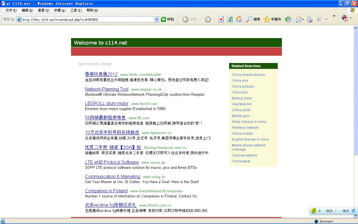The height and width of the screenshot is (224, 358).
Task: Open the LTE eNB Protocol Software link
Action: coord(112,162)
